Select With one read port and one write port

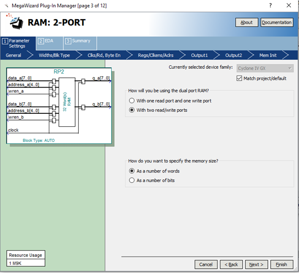(132, 101)
